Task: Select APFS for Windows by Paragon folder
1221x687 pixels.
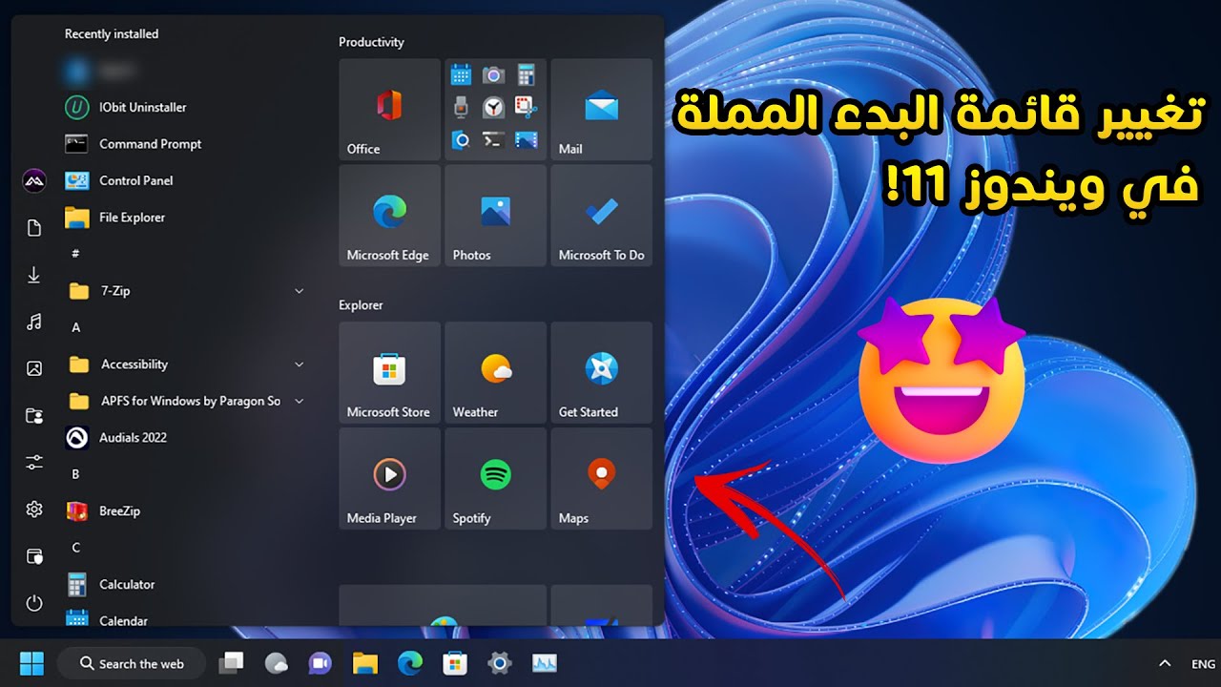Action: coord(188,401)
